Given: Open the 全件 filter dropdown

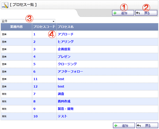Looking at the screenshot, I should [x=28, y=21].
